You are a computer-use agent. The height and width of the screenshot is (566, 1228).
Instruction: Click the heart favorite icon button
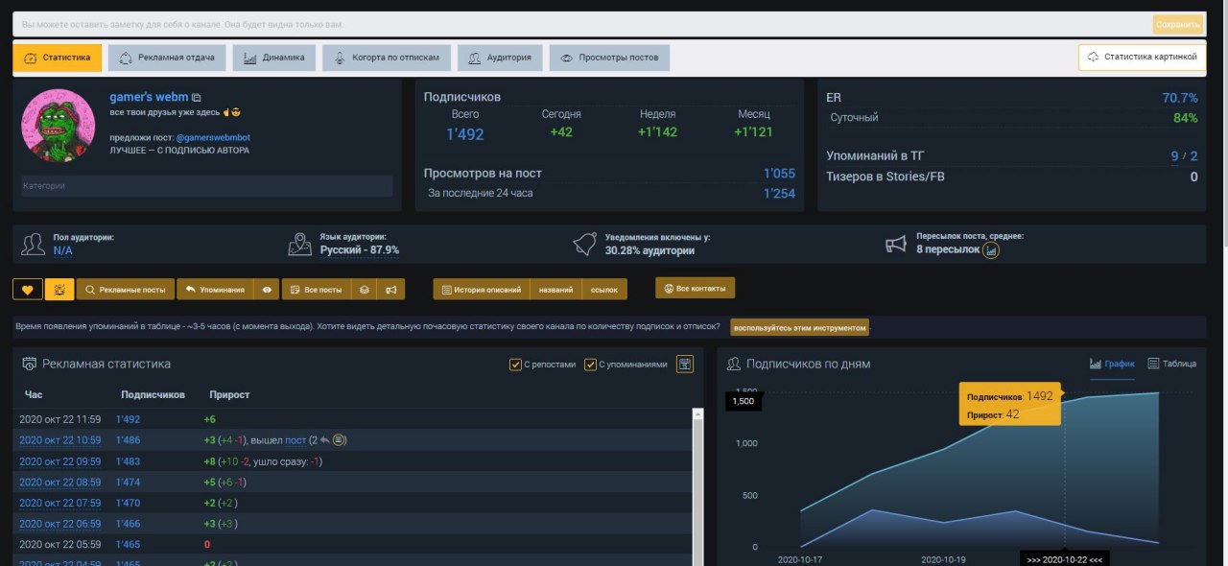tap(27, 290)
